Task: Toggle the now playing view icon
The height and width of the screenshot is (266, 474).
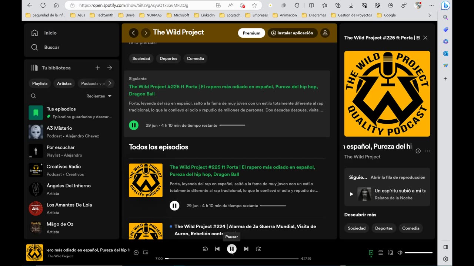Action: click(x=371, y=253)
